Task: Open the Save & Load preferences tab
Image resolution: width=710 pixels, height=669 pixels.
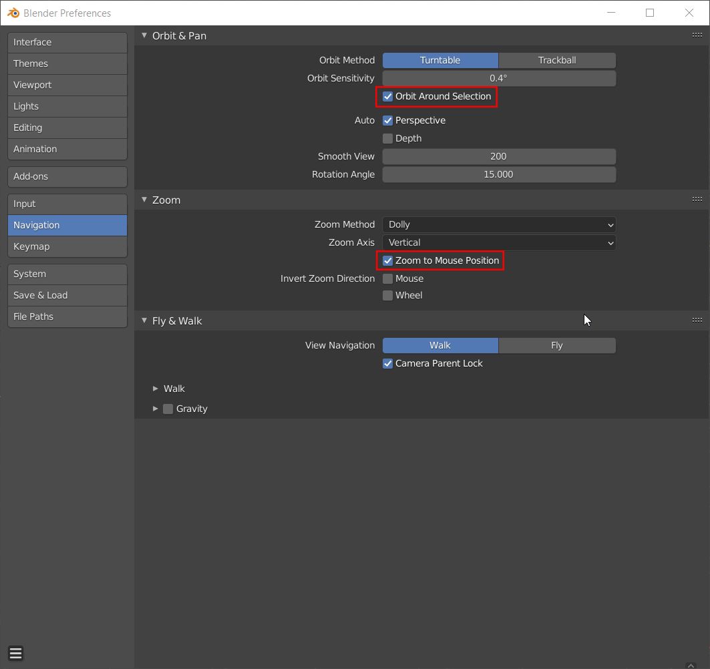Action: tap(67, 295)
